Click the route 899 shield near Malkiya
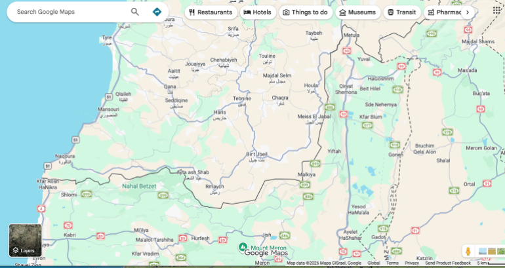 tap(306, 185)
